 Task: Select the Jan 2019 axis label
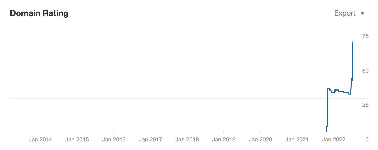(x=224, y=140)
